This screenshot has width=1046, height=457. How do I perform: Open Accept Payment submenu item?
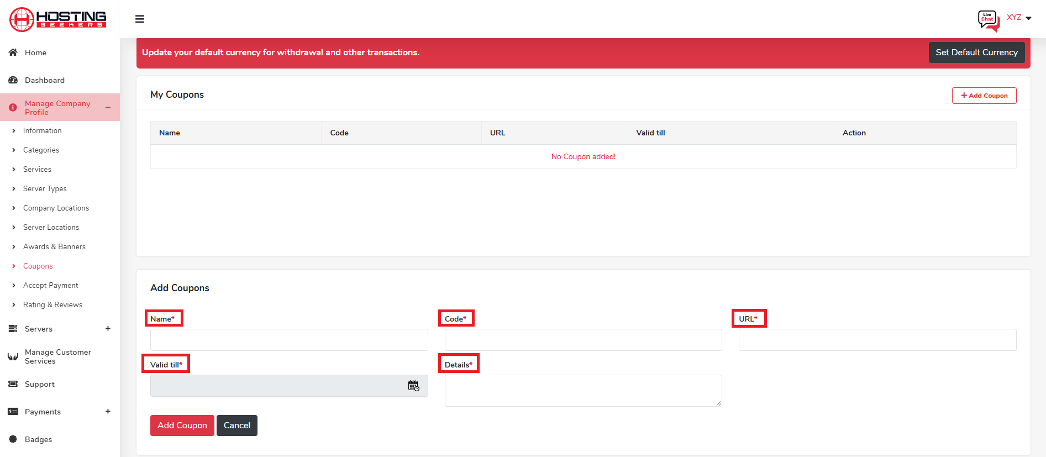point(51,285)
